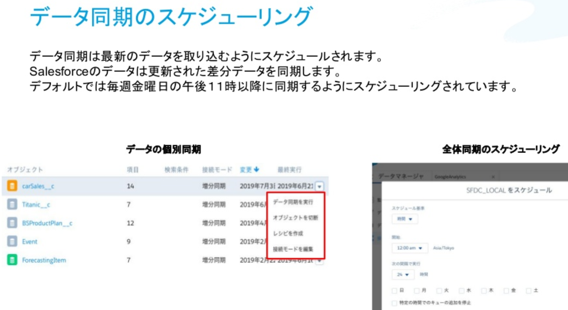Expand the 12:00 am start time dropdown

[410, 248]
